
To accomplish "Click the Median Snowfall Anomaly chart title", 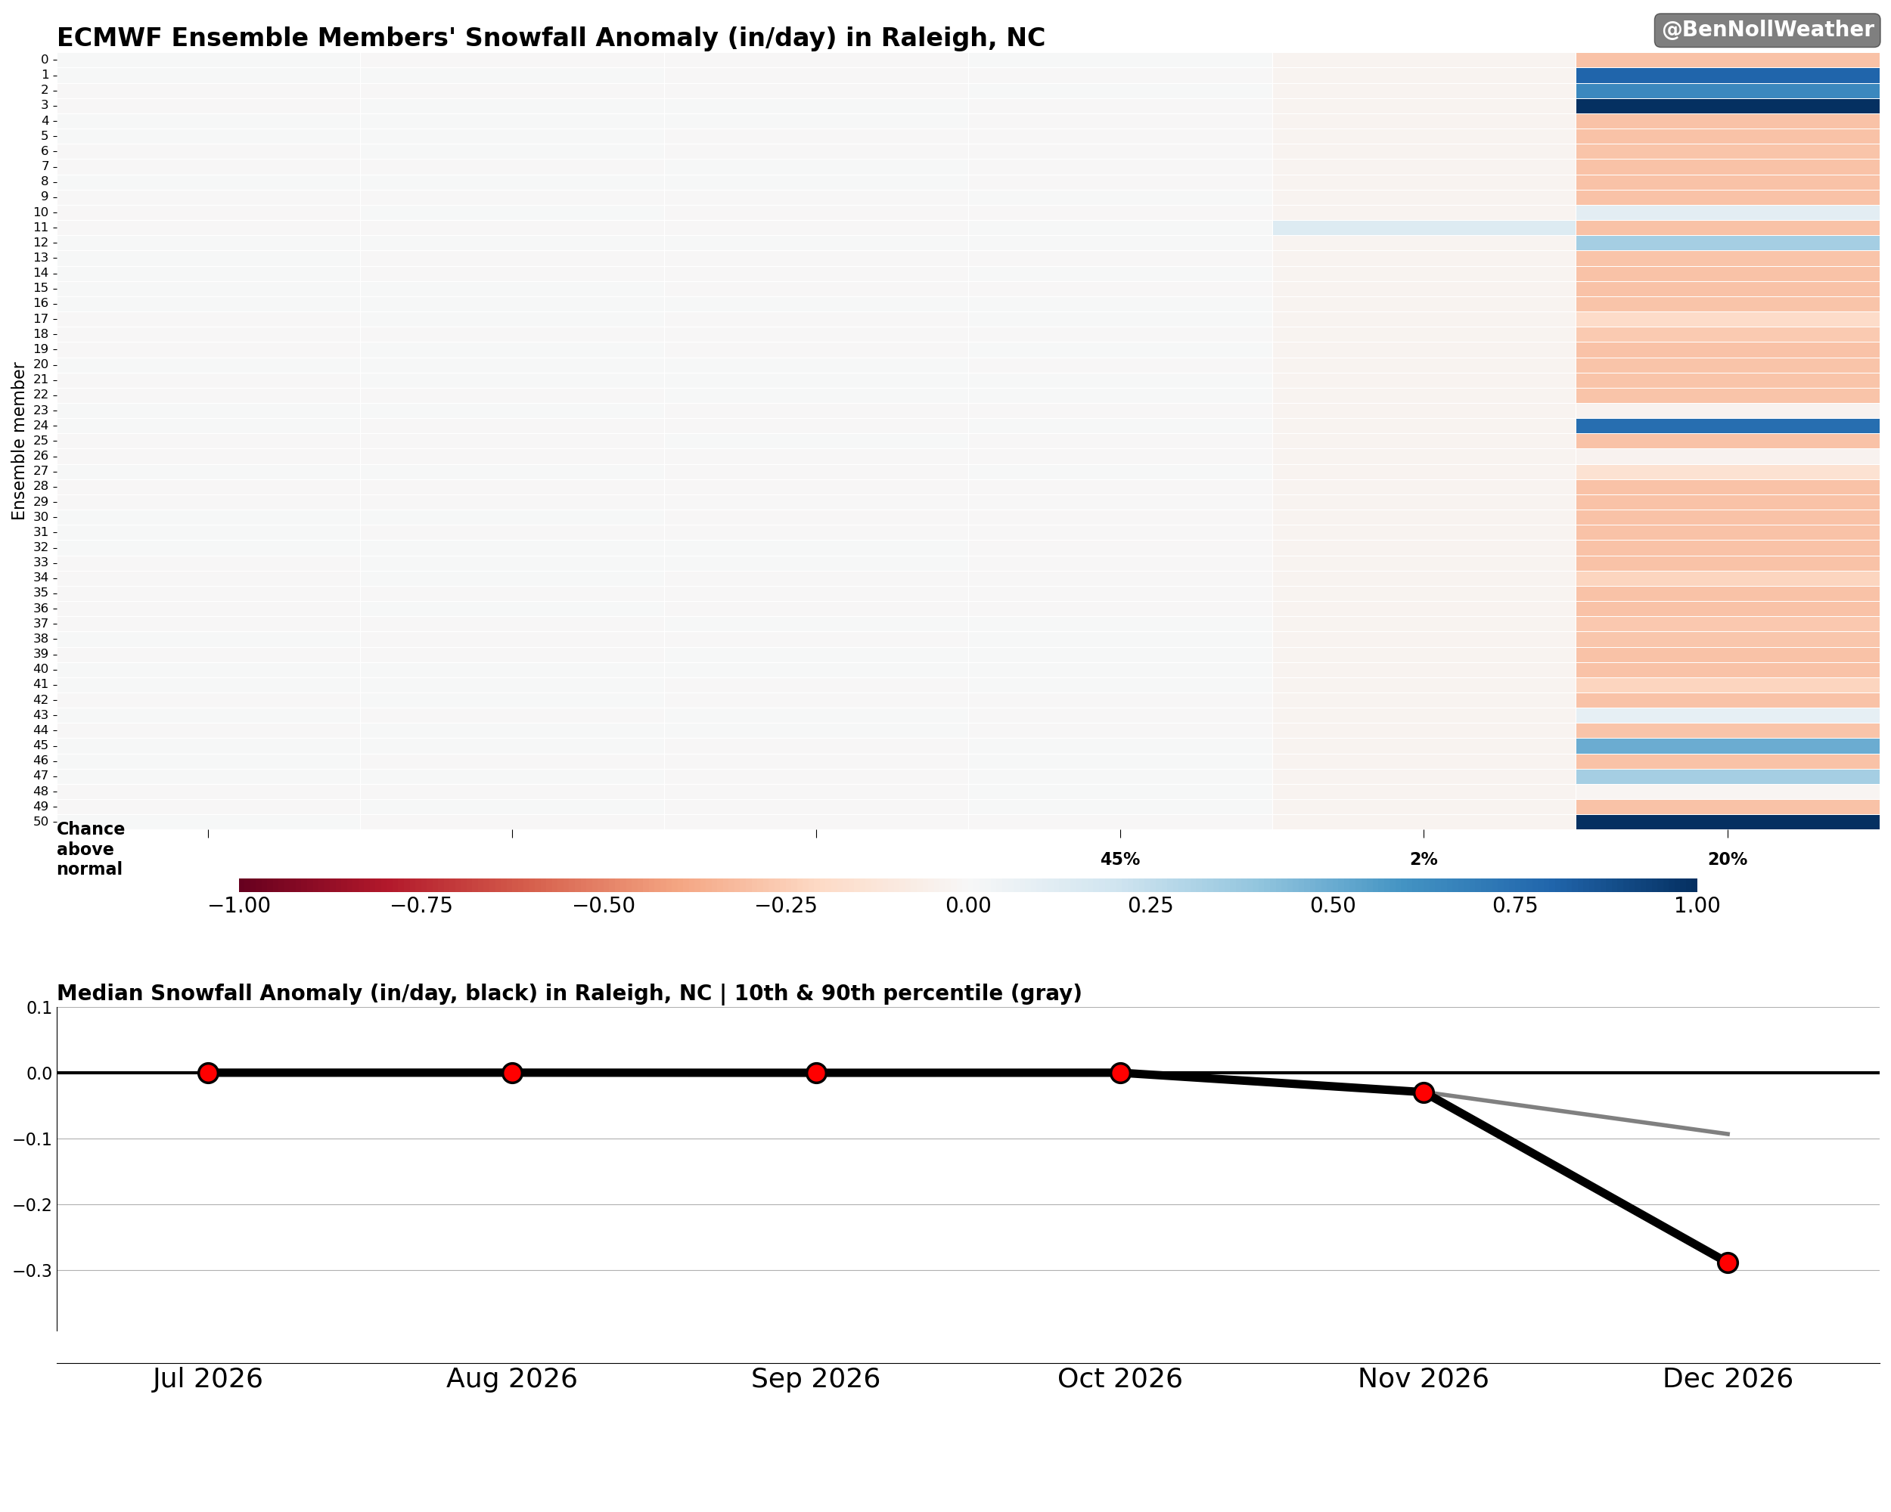I will click(x=570, y=993).
